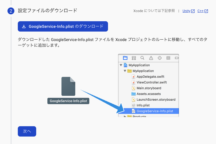This screenshot has height=144, width=216.
Task: Select the source control navigator icon
Action: pyautogui.click(x=134, y=58)
